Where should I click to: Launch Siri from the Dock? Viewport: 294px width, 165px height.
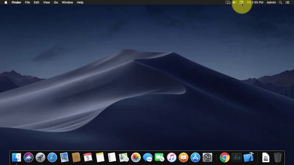(28, 157)
